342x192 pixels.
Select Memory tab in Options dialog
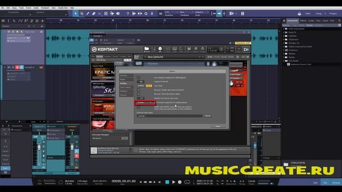coord(126,95)
